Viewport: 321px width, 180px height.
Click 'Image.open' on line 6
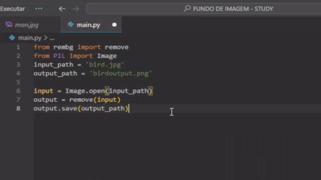click(x=85, y=91)
